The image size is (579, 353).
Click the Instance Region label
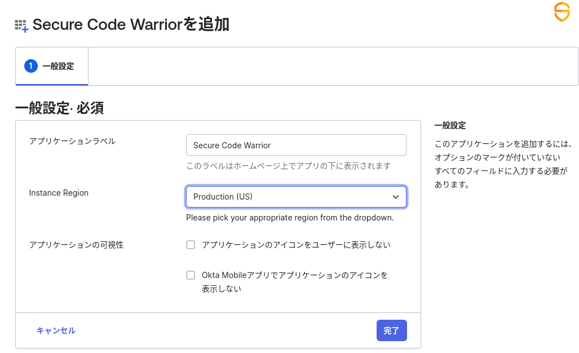59,193
